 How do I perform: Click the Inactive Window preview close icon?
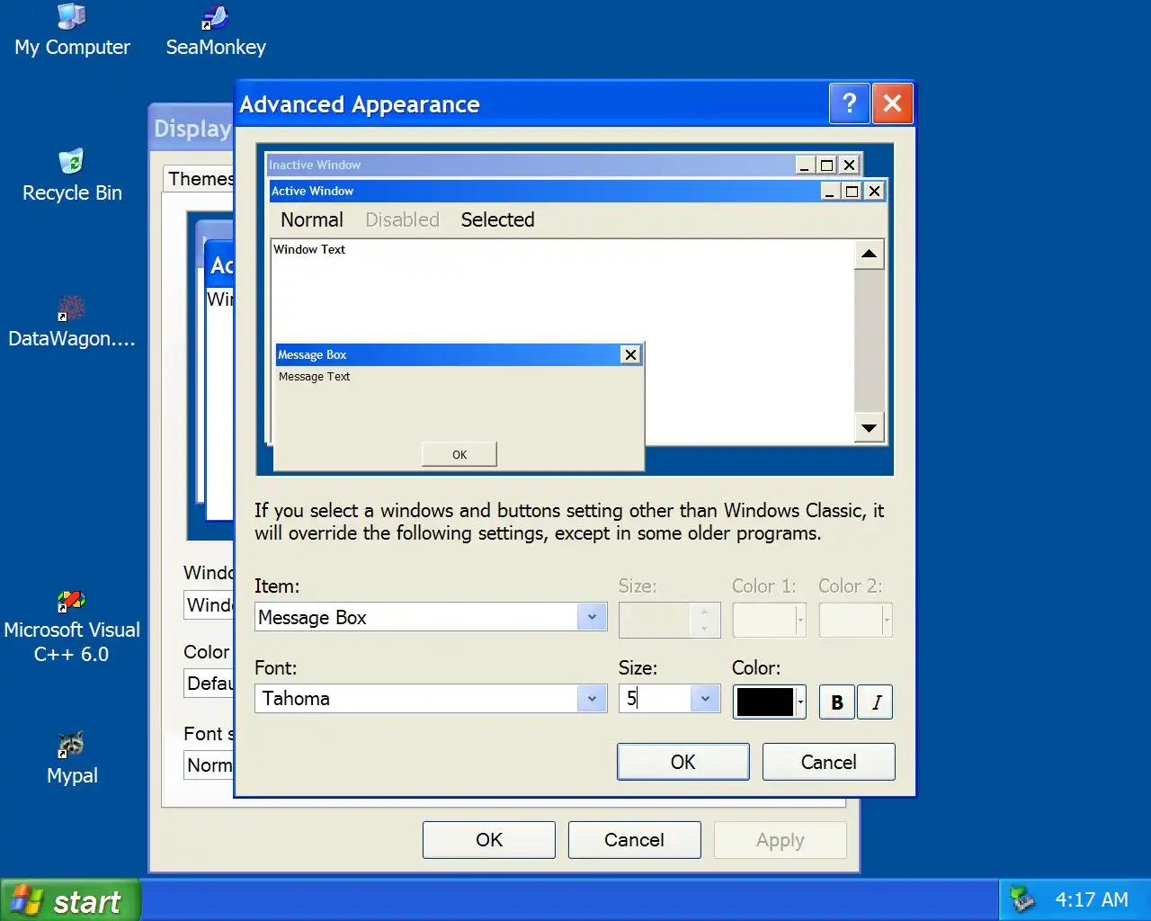pos(849,165)
